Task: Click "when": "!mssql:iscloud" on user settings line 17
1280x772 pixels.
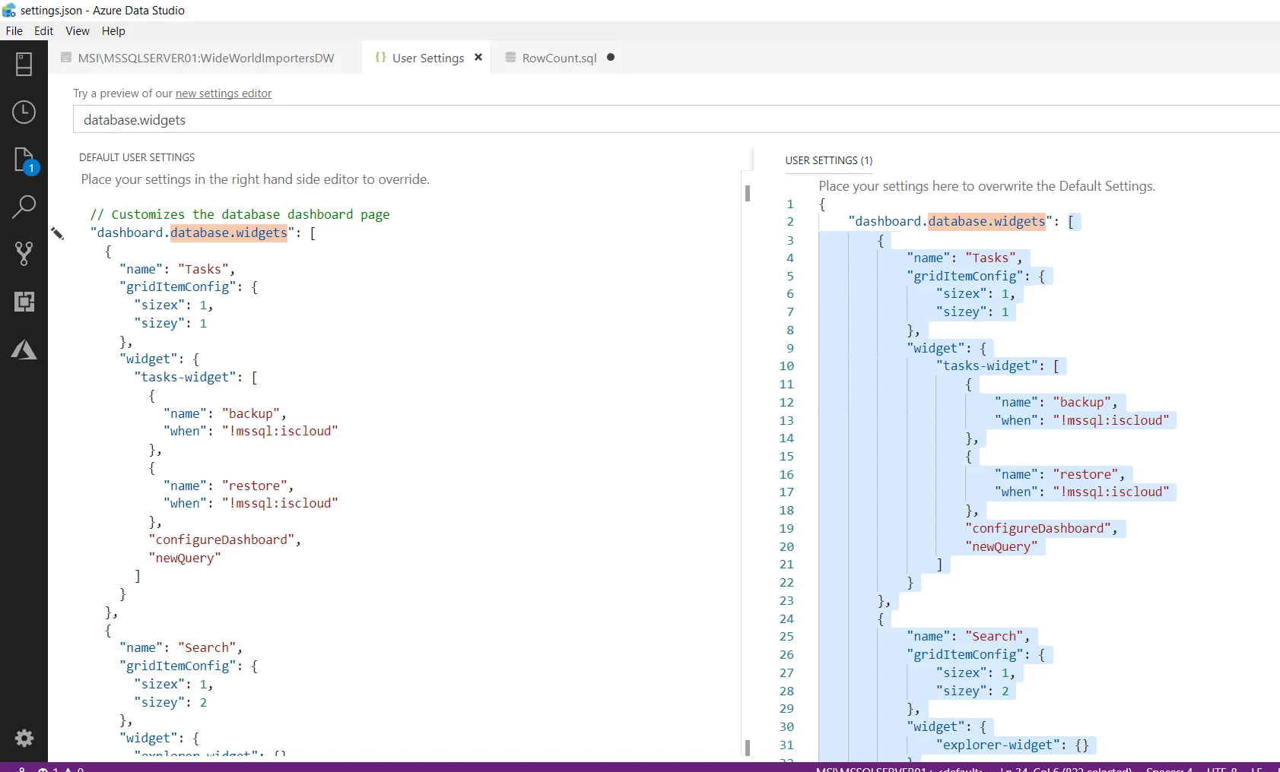Action: click(x=1082, y=492)
